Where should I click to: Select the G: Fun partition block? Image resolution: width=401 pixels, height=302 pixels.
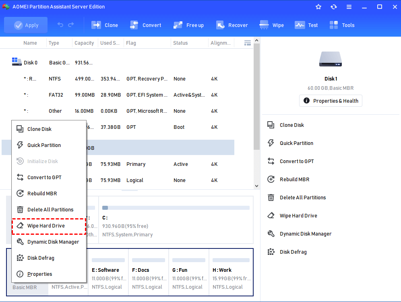tap(189, 272)
